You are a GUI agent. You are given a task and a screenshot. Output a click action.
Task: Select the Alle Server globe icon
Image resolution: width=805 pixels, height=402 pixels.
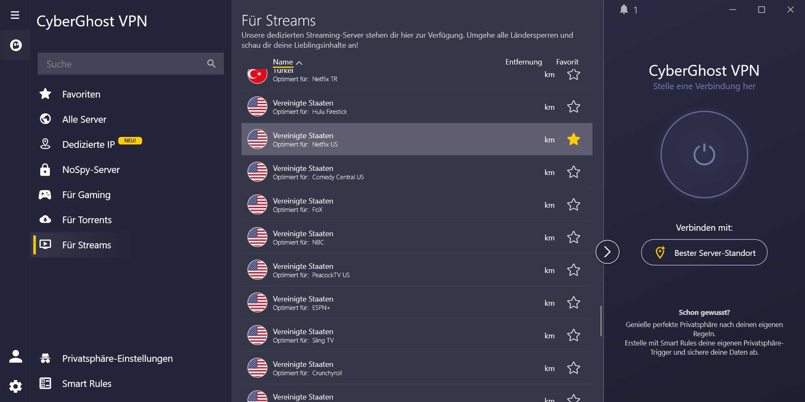(x=46, y=119)
